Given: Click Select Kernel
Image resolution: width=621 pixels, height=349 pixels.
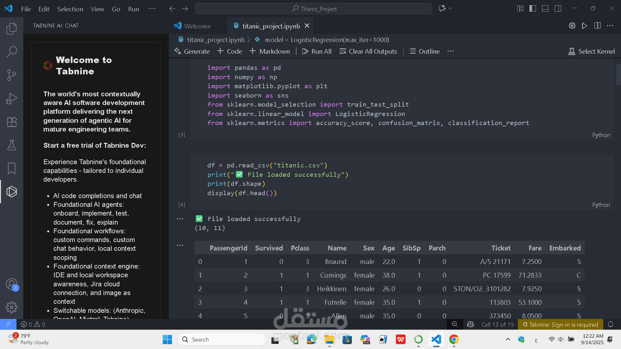Looking at the screenshot, I should point(592,51).
